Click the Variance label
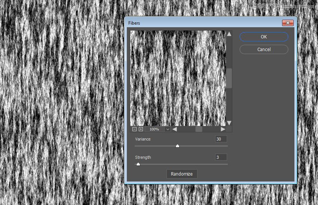Viewport: 318px width, 205px height. pos(143,139)
